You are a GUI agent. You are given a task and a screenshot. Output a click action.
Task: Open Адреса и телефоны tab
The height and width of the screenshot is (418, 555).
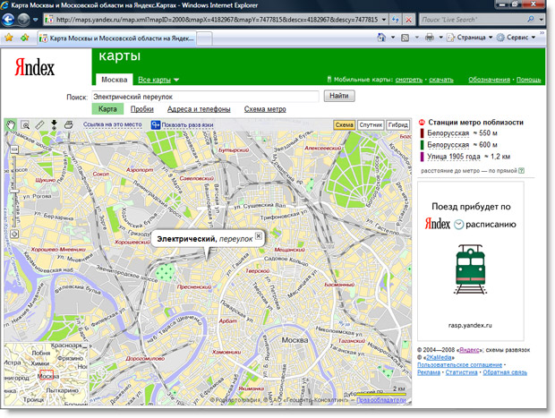(x=199, y=109)
